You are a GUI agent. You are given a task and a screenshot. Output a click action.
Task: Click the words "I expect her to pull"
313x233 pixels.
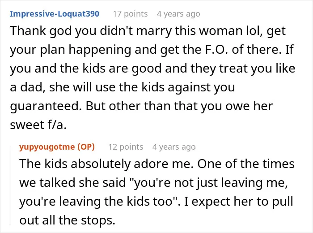click(238, 201)
